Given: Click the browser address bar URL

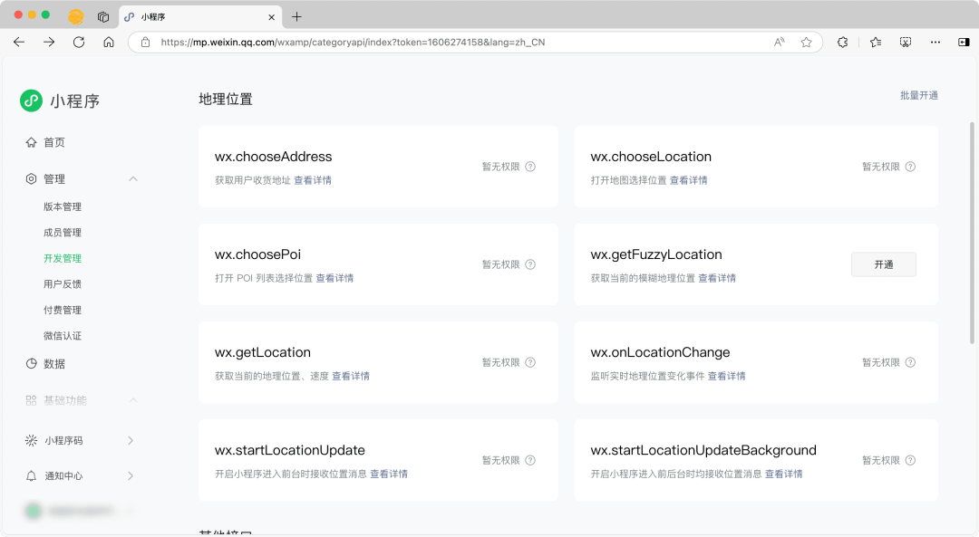Looking at the screenshot, I should 353,43.
